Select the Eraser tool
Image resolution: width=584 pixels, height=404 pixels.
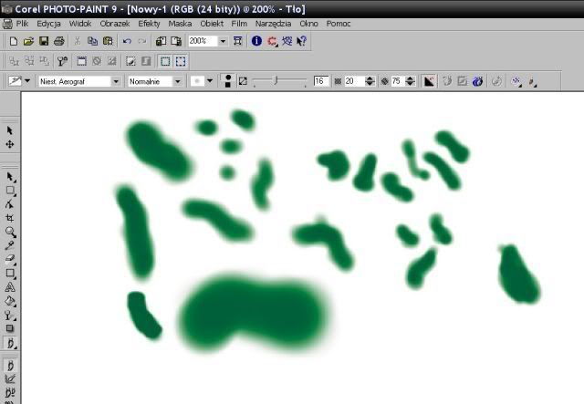coord(10,260)
